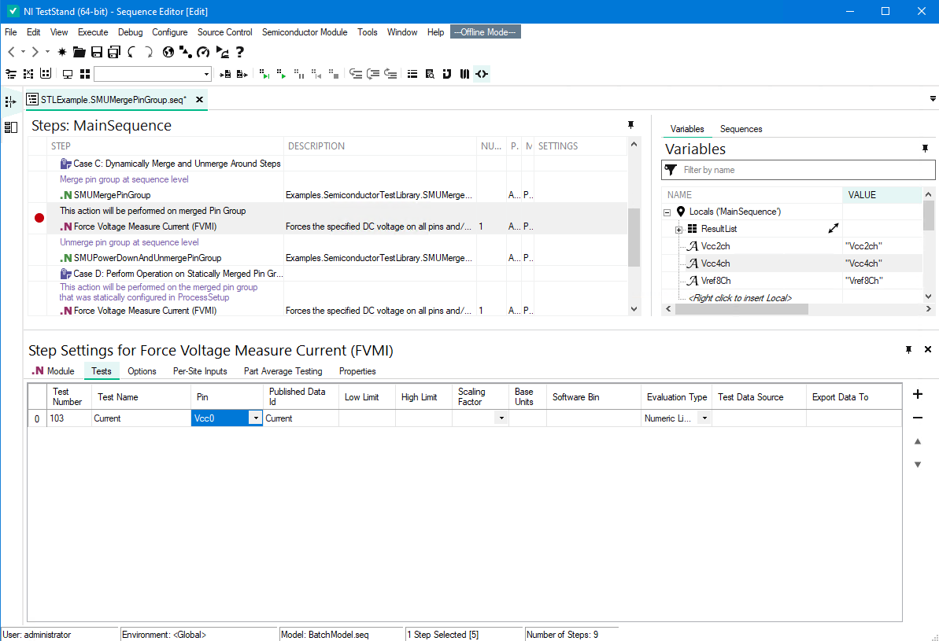The image size is (939, 641).
Task: Toggle the Offline Mode indicator
Action: click(x=485, y=32)
